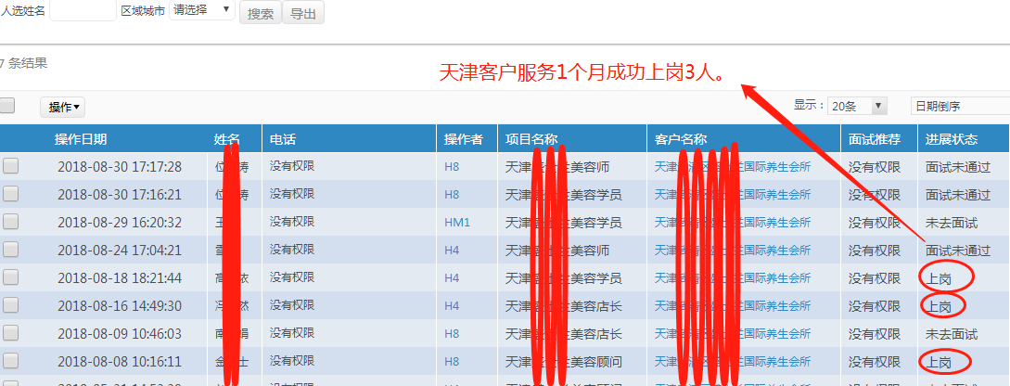This screenshot has width=1010, height=386.
Task: Click the 操作者 column header
Action: tap(463, 139)
